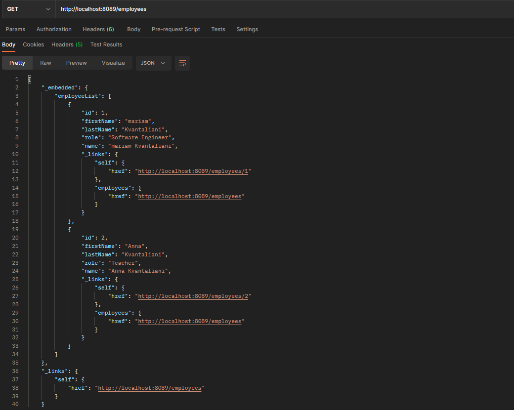Click the "mariam Kvantaliani" name value
Screen dimensions: 514x410
[141, 146]
